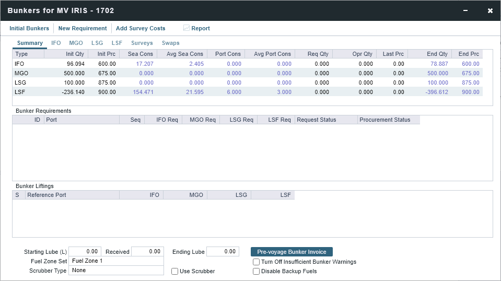501x281 pixels.
Task: Toggle Turn Off Insufficient Bunker Warnings
Action: click(x=256, y=262)
